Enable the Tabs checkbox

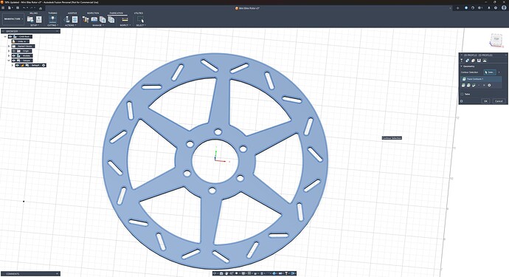point(462,95)
